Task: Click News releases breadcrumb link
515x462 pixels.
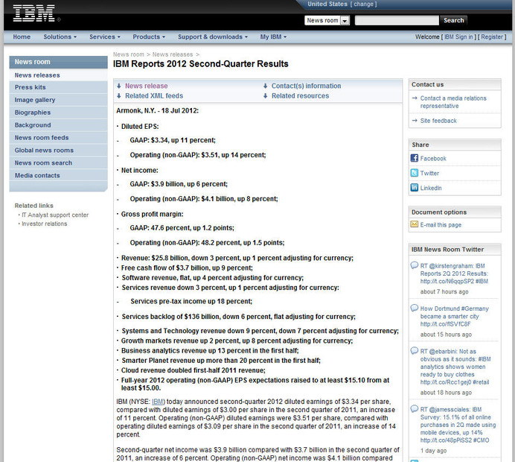Action: point(173,54)
